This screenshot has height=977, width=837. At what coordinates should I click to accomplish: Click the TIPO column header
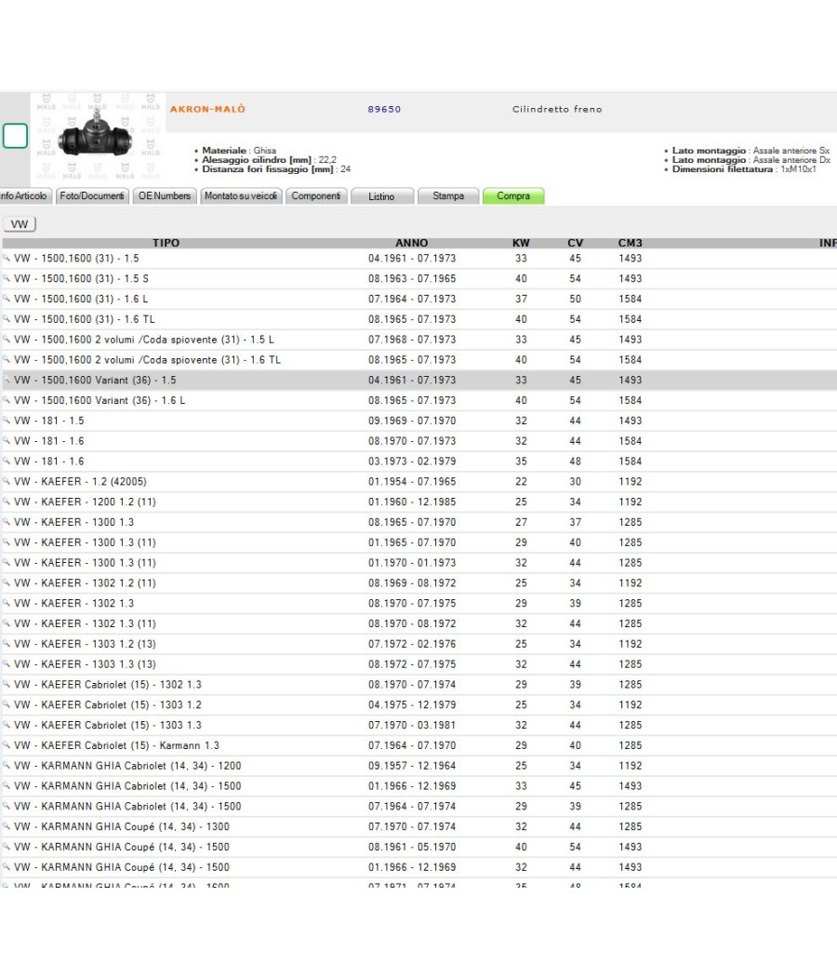pyautogui.click(x=166, y=243)
